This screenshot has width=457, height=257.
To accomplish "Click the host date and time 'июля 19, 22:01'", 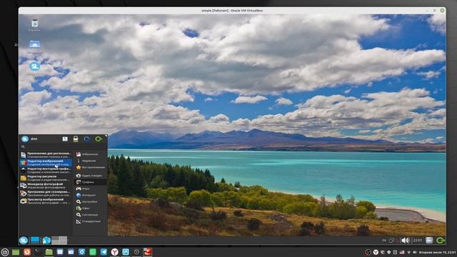I will point(437,252).
